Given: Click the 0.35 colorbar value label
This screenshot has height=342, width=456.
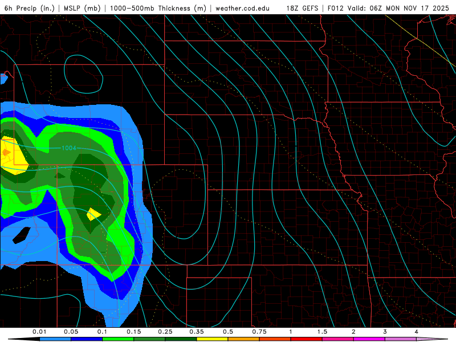Looking at the screenshot, I should click(197, 332).
